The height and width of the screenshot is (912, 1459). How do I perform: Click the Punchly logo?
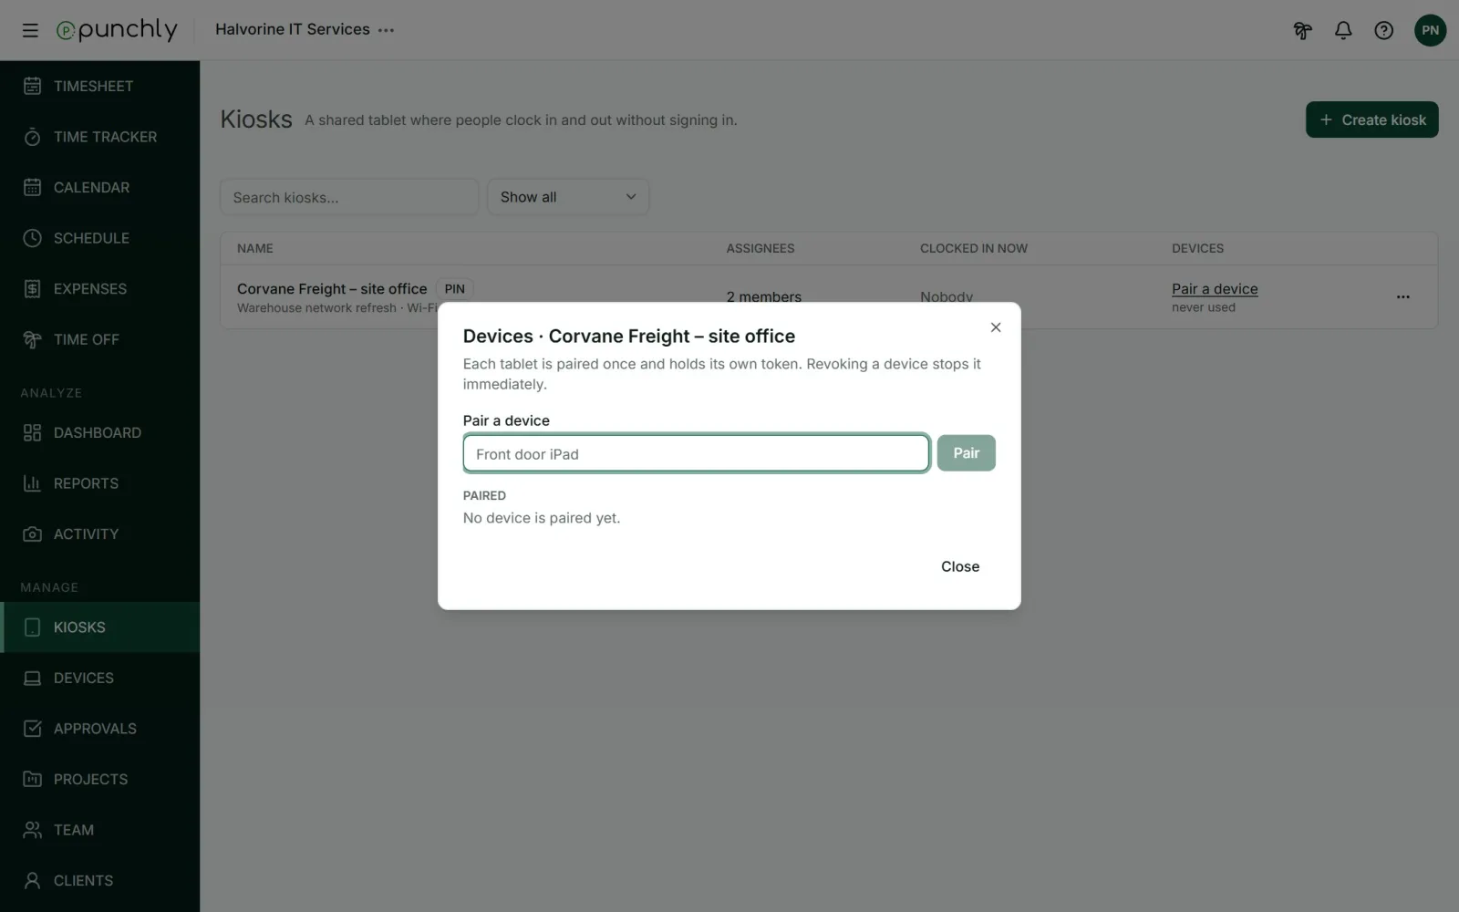(x=117, y=30)
